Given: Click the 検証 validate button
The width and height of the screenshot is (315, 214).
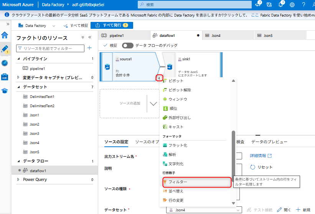Looking at the screenshot, I should click(110, 45).
